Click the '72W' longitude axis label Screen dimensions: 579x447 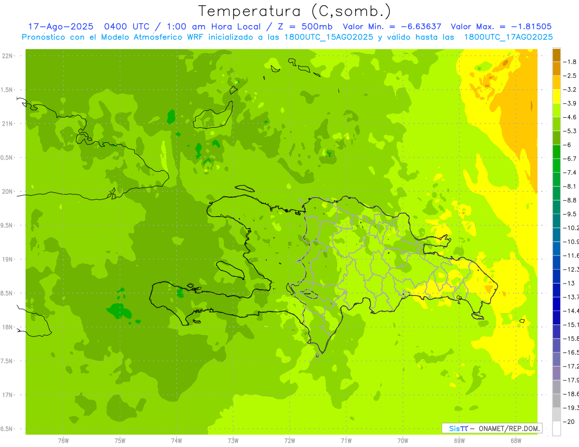pyautogui.click(x=289, y=441)
